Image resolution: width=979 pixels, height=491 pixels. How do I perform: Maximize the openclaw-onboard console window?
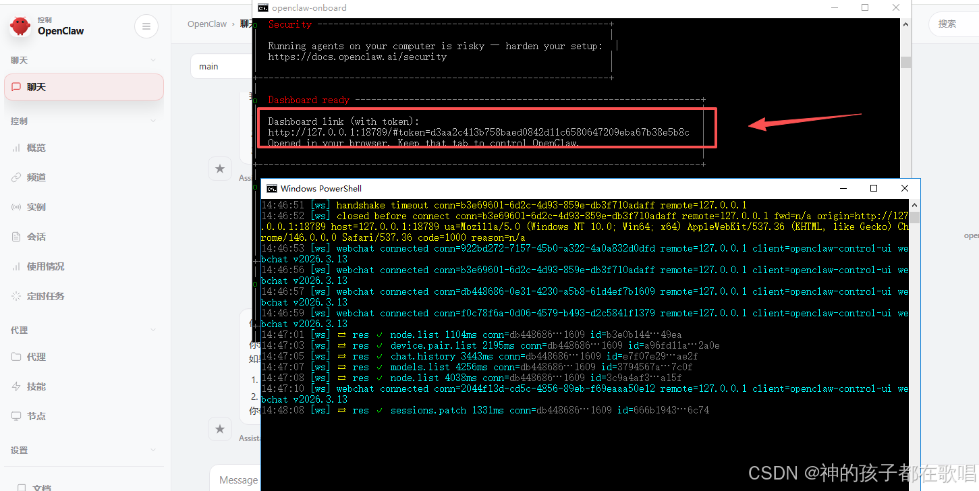pyautogui.click(x=865, y=8)
